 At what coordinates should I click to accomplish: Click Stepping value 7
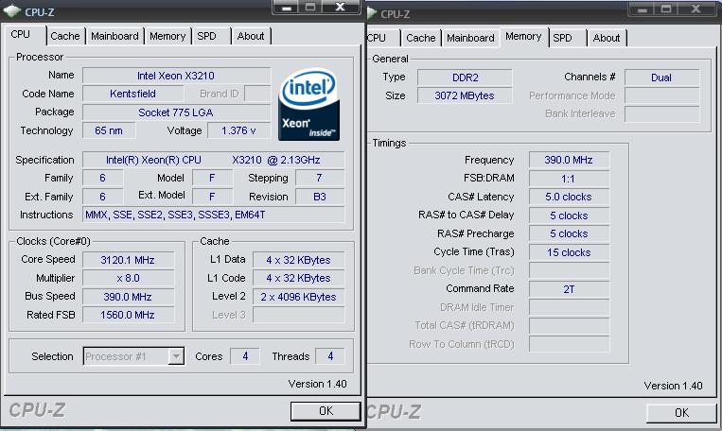(320, 178)
